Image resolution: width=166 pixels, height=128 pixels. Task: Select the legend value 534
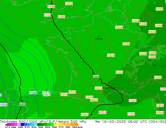click(x=41, y=127)
